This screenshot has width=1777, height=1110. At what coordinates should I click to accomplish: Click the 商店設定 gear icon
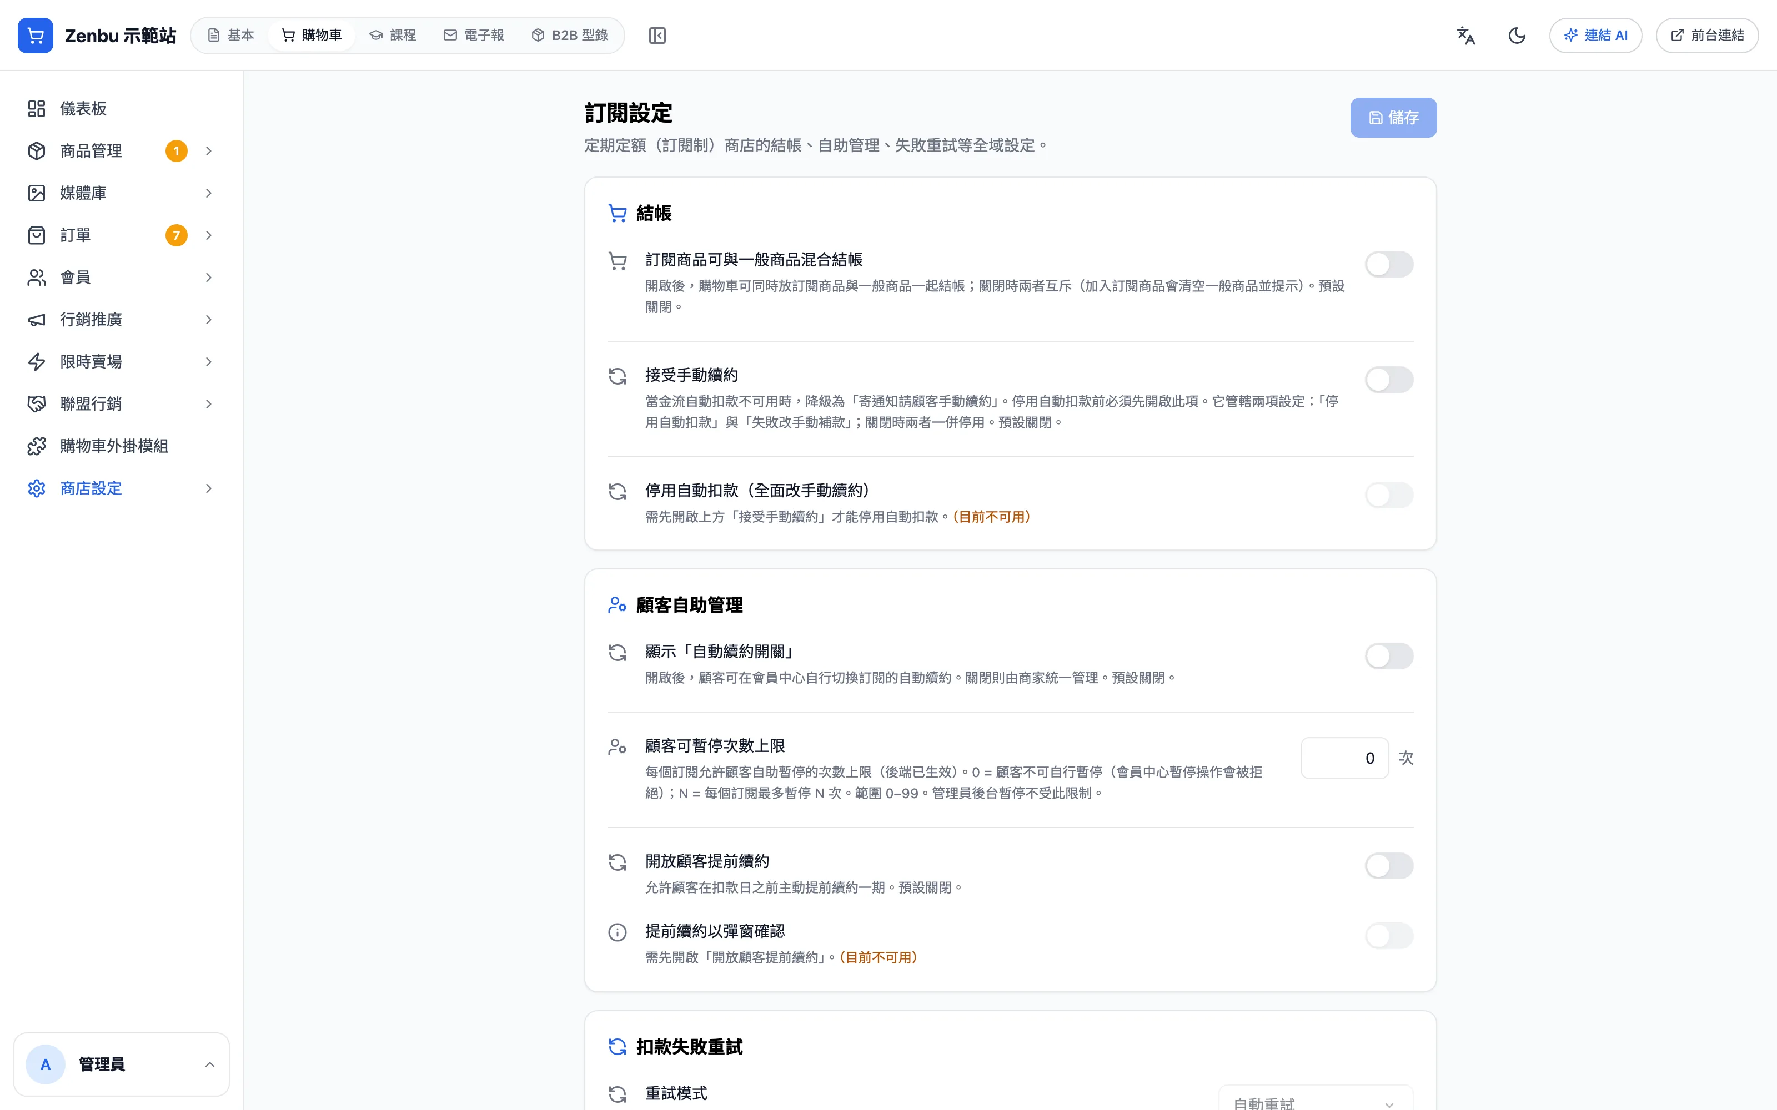[37, 488]
